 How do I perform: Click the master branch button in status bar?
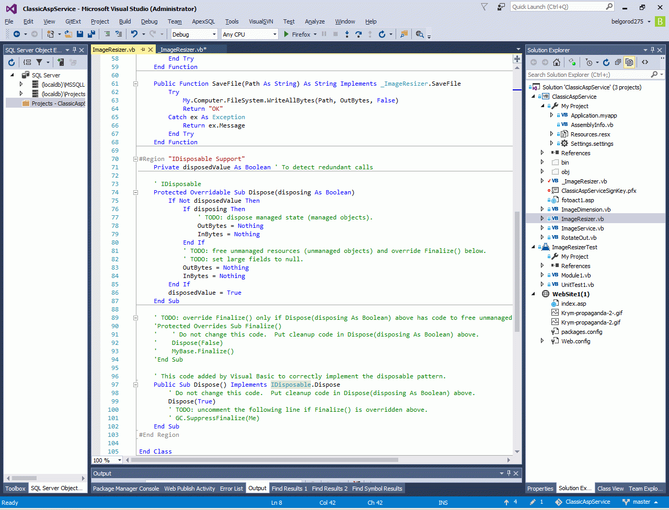point(640,502)
